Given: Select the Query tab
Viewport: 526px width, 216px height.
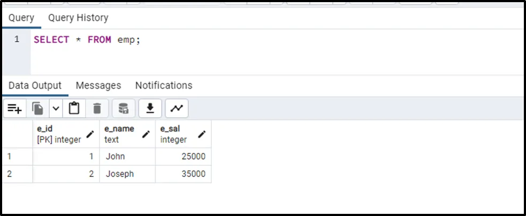Looking at the screenshot, I should point(21,18).
